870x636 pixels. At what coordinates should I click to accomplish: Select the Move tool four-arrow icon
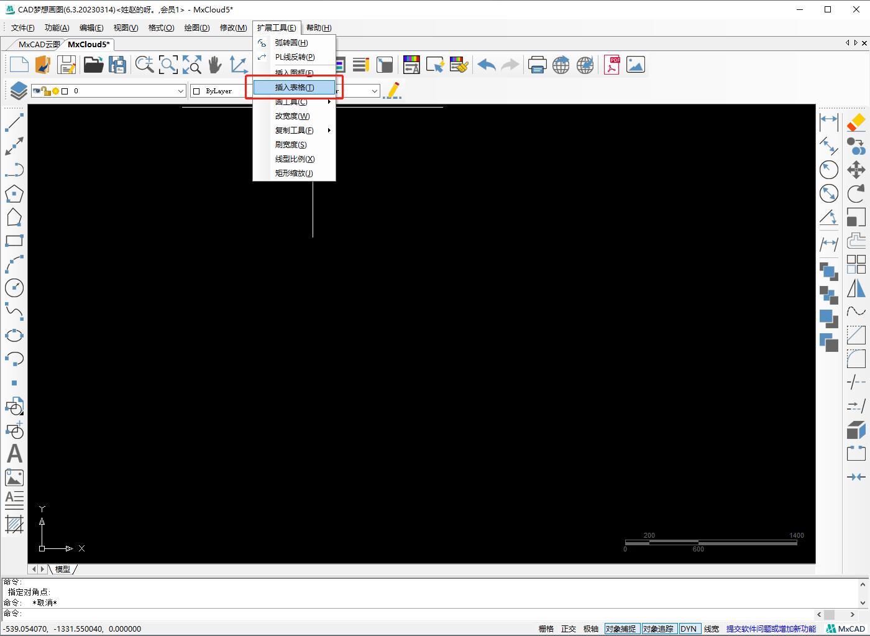point(856,170)
